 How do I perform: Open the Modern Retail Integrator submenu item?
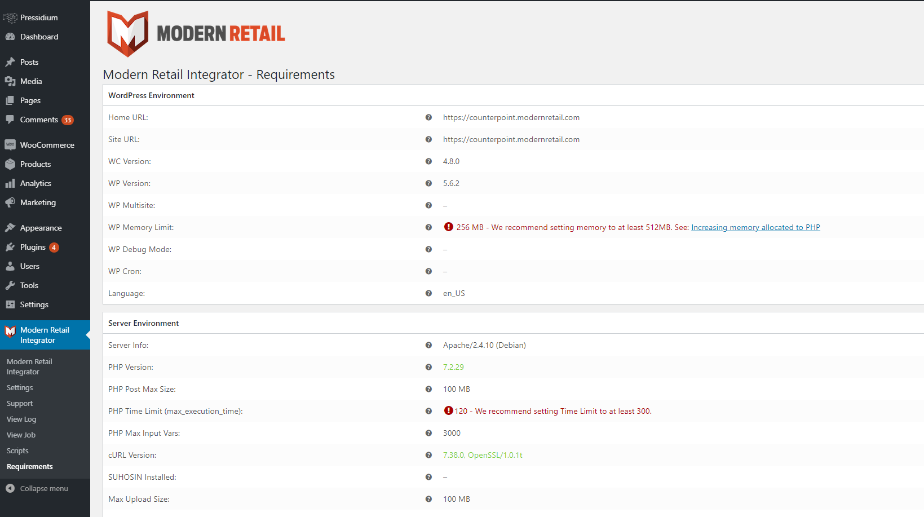[29, 366]
